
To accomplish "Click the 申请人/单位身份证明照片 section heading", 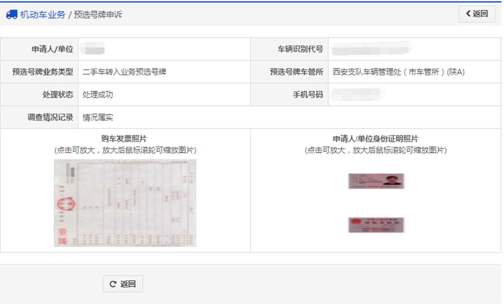I will [375, 139].
